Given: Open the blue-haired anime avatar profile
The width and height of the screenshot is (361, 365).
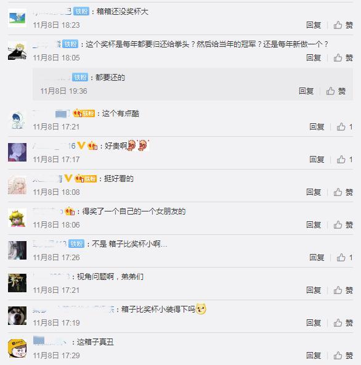Looking at the screenshot, I should click(x=17, y=120).
